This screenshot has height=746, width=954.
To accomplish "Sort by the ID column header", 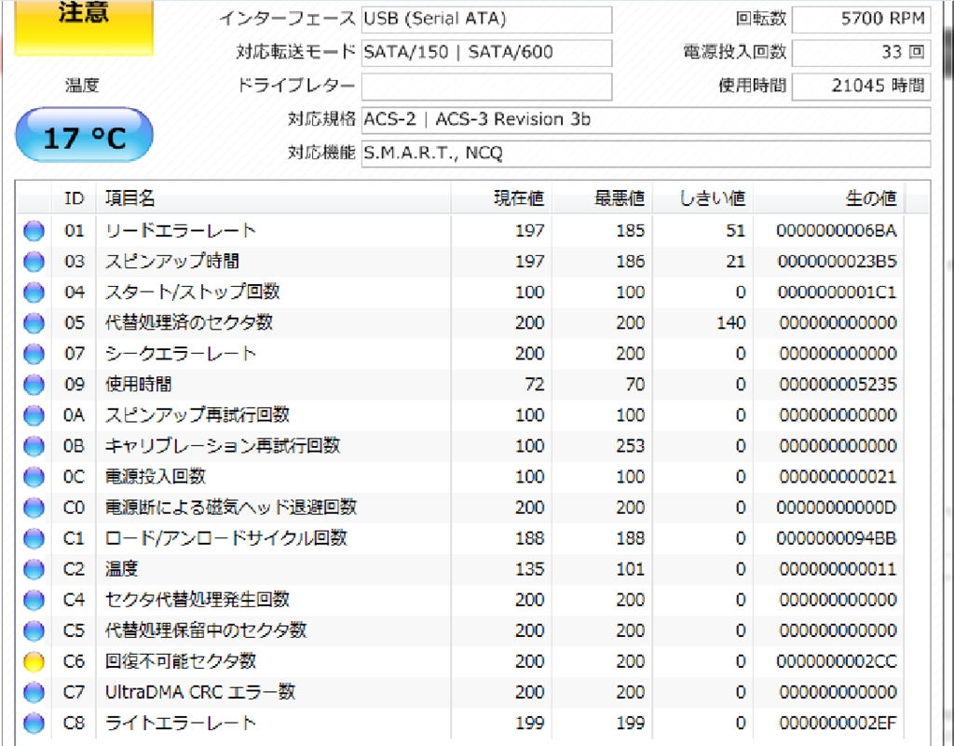I will pos(74,198).
